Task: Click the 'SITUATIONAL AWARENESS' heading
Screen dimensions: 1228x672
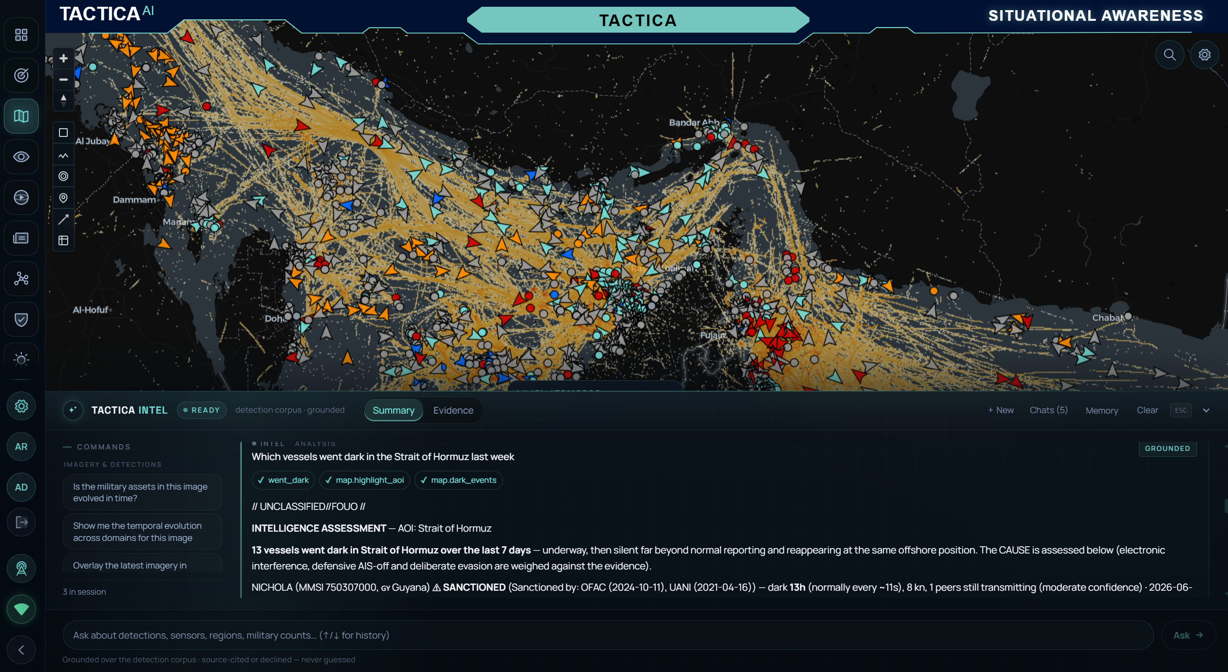Action: point(1095,15)
